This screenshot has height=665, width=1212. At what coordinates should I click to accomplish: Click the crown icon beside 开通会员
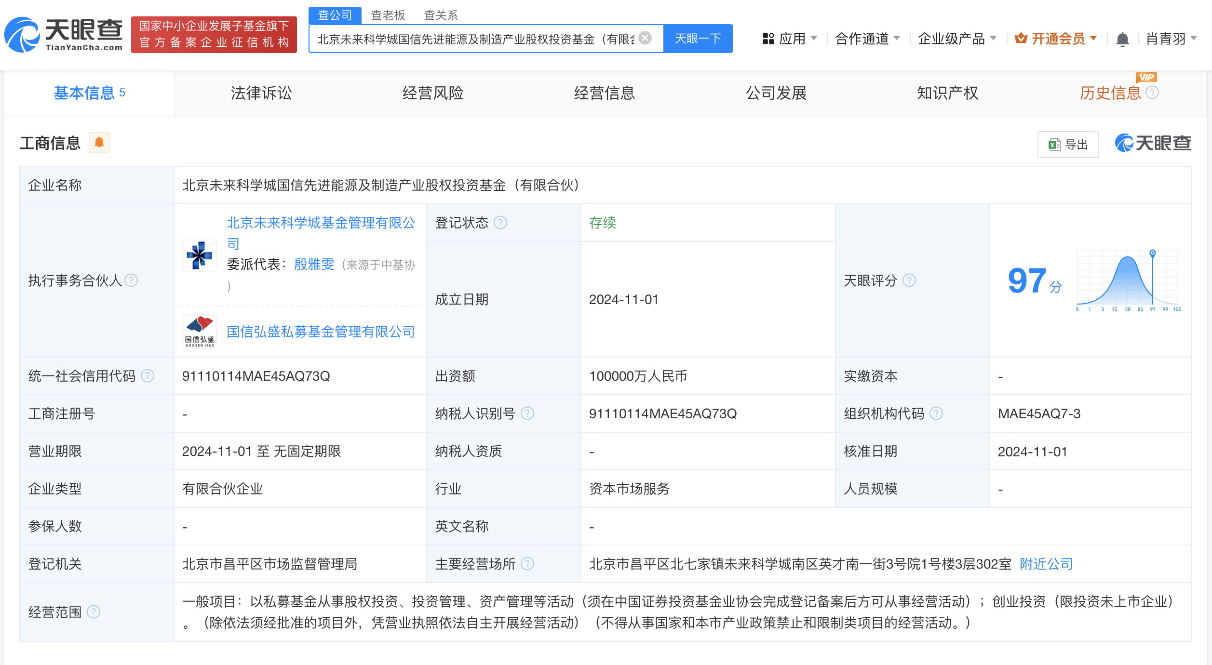pos(1020,38)
